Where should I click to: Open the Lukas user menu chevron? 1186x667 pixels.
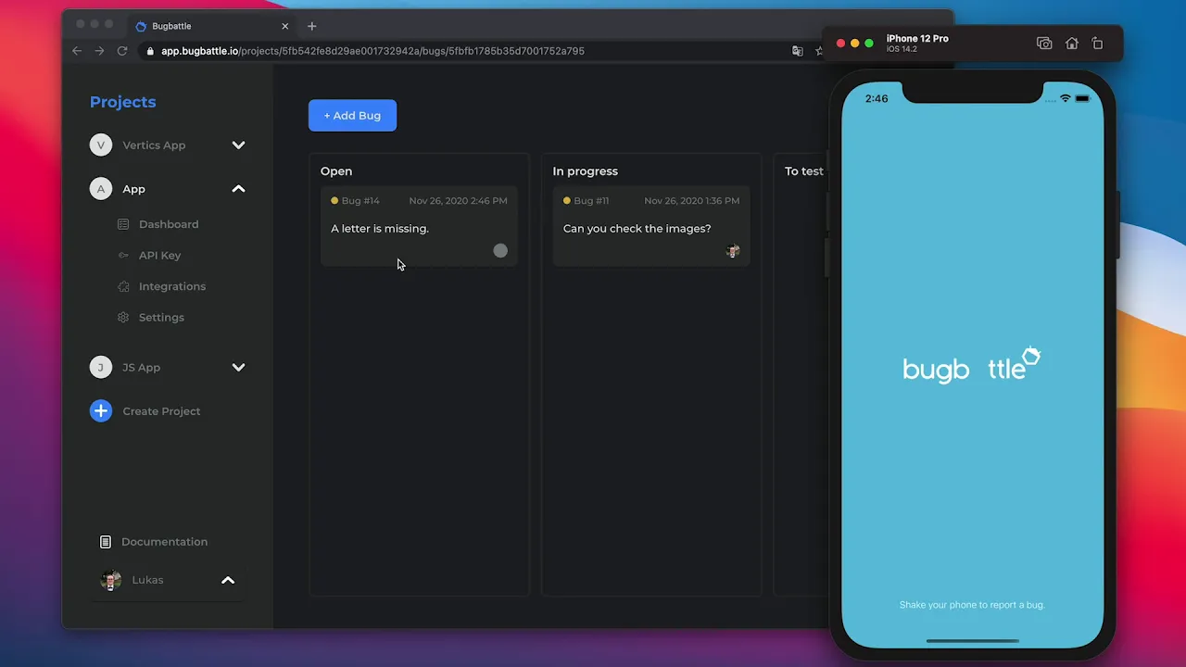tap(228, 580)
